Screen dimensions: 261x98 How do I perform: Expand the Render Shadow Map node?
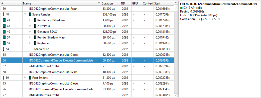click(30, 37)
